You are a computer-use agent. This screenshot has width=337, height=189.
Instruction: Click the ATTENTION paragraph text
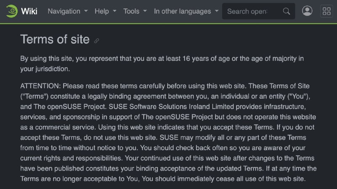[x=168, y=132]
